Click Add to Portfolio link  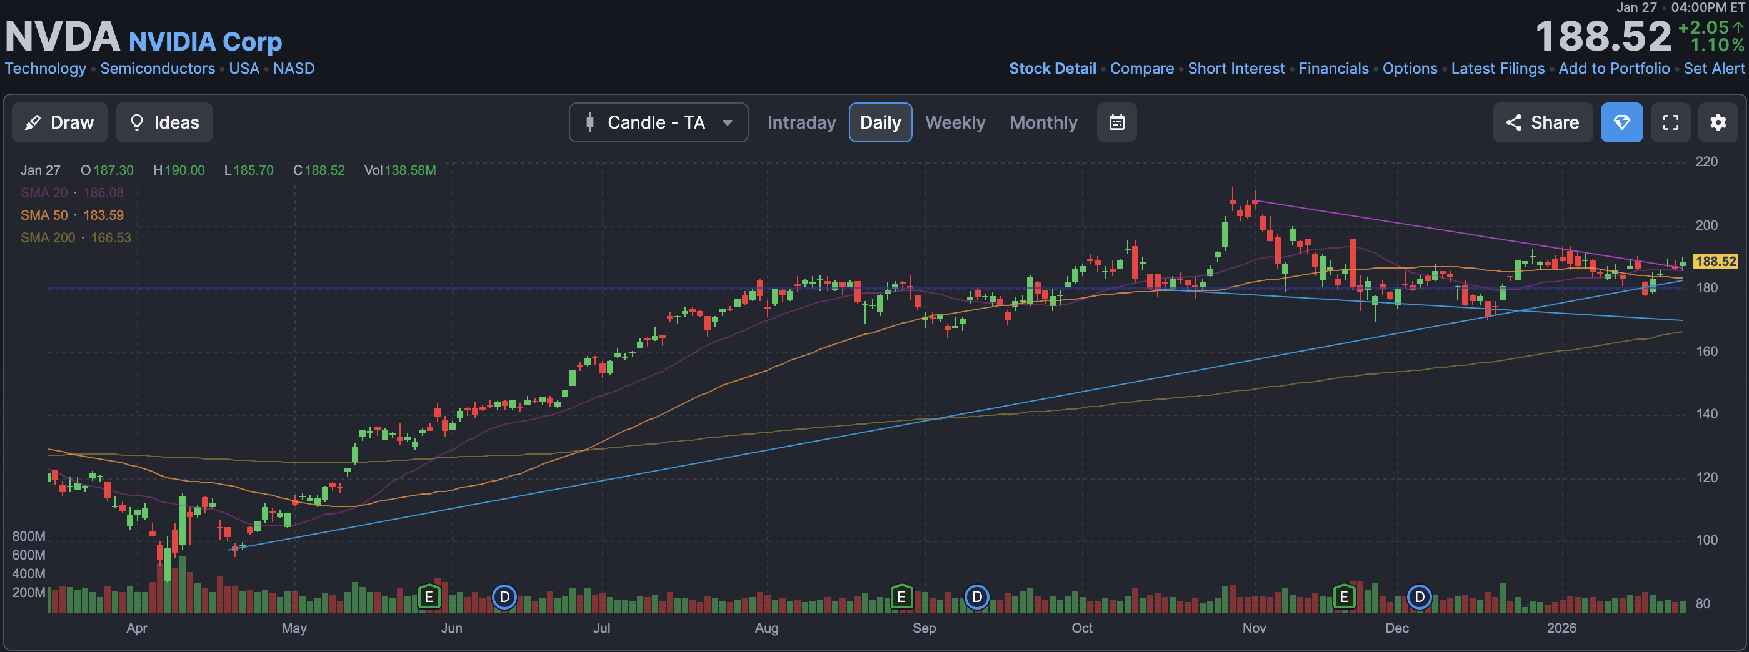1614,69
